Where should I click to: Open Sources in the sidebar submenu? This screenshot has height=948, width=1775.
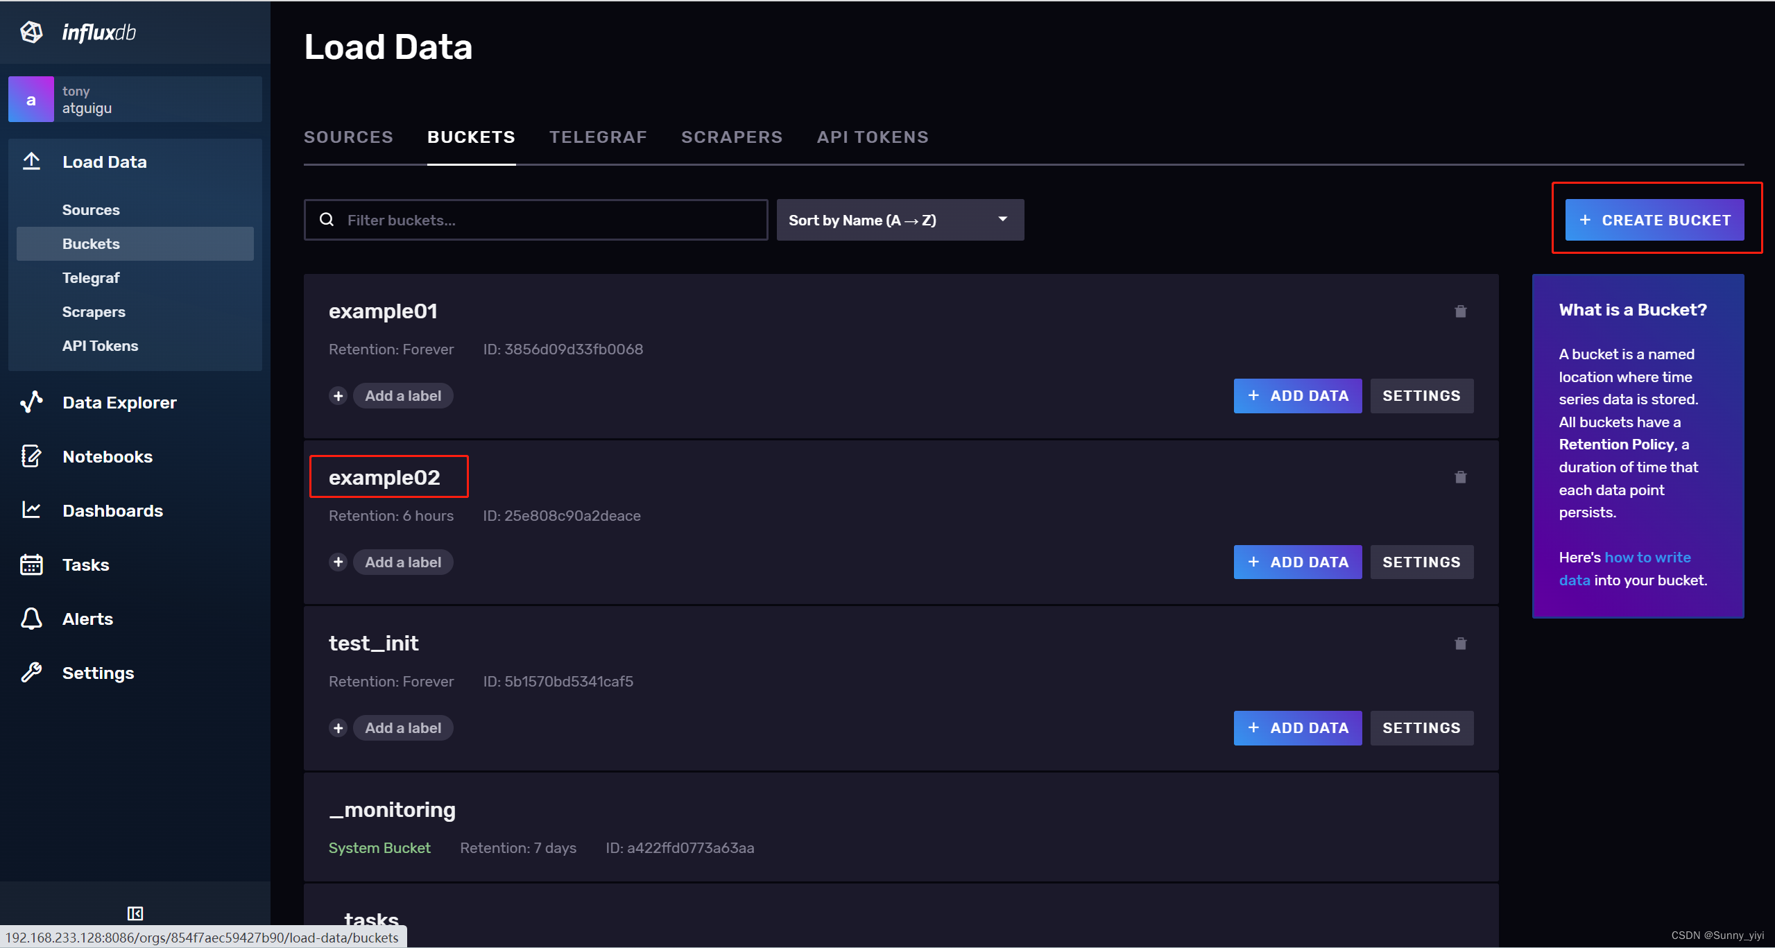tap(91, 209)
